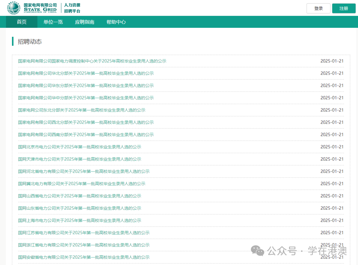Click the WeChat 公众号 watermark icon

pos(258,251)
